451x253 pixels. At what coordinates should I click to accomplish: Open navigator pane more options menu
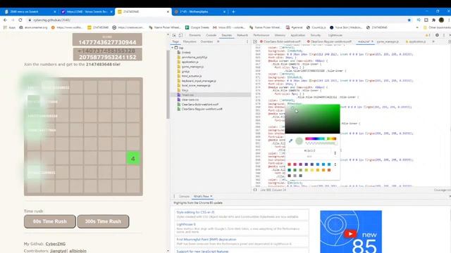(247, 41)
